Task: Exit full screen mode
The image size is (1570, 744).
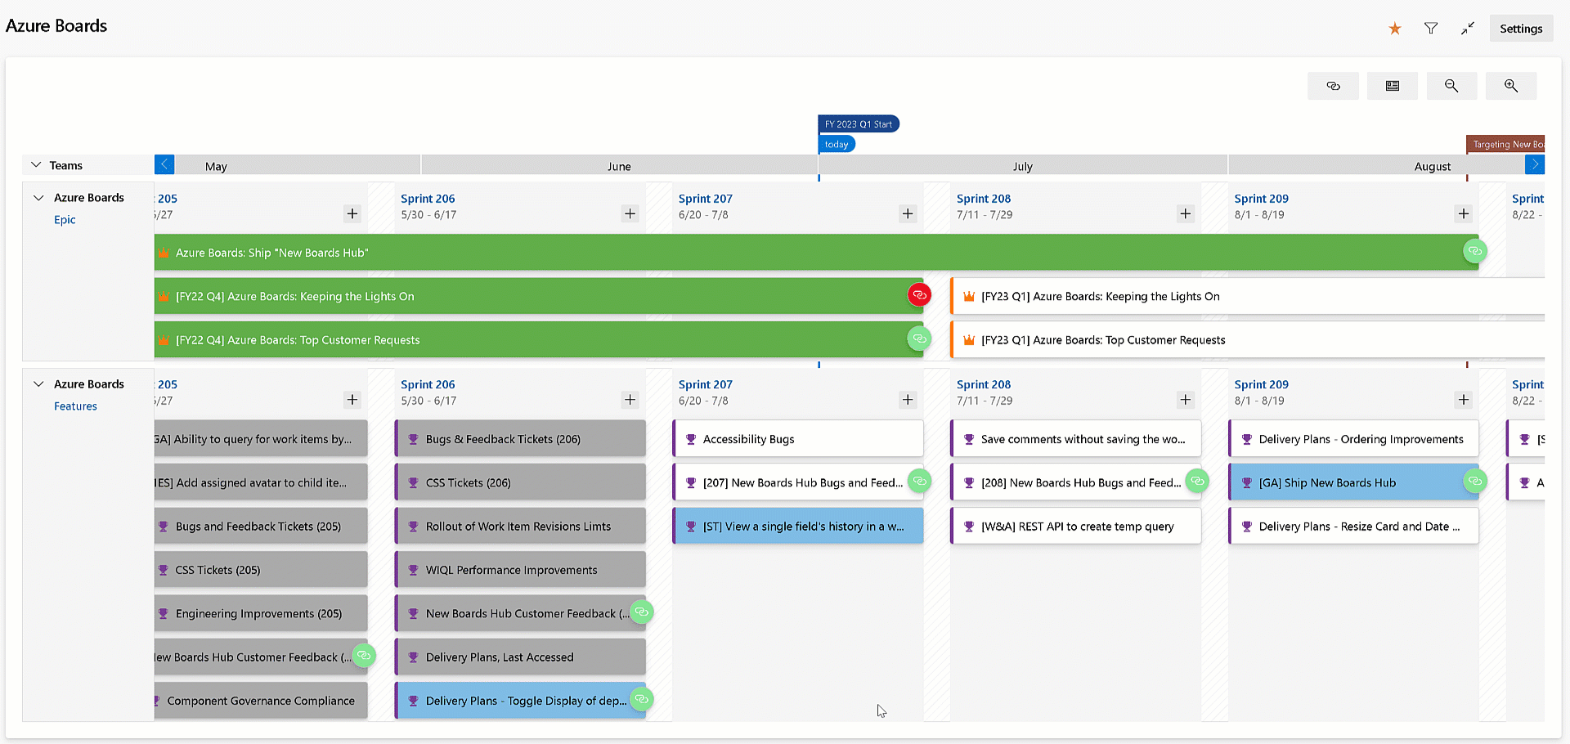Action: 1467,28
